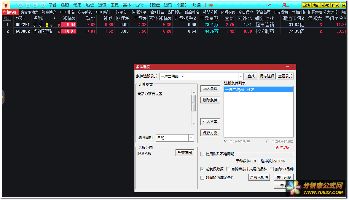This screenshot has width=349, height=200.
Task: Open the 财通 menu
Action: [x=197, y=5]
